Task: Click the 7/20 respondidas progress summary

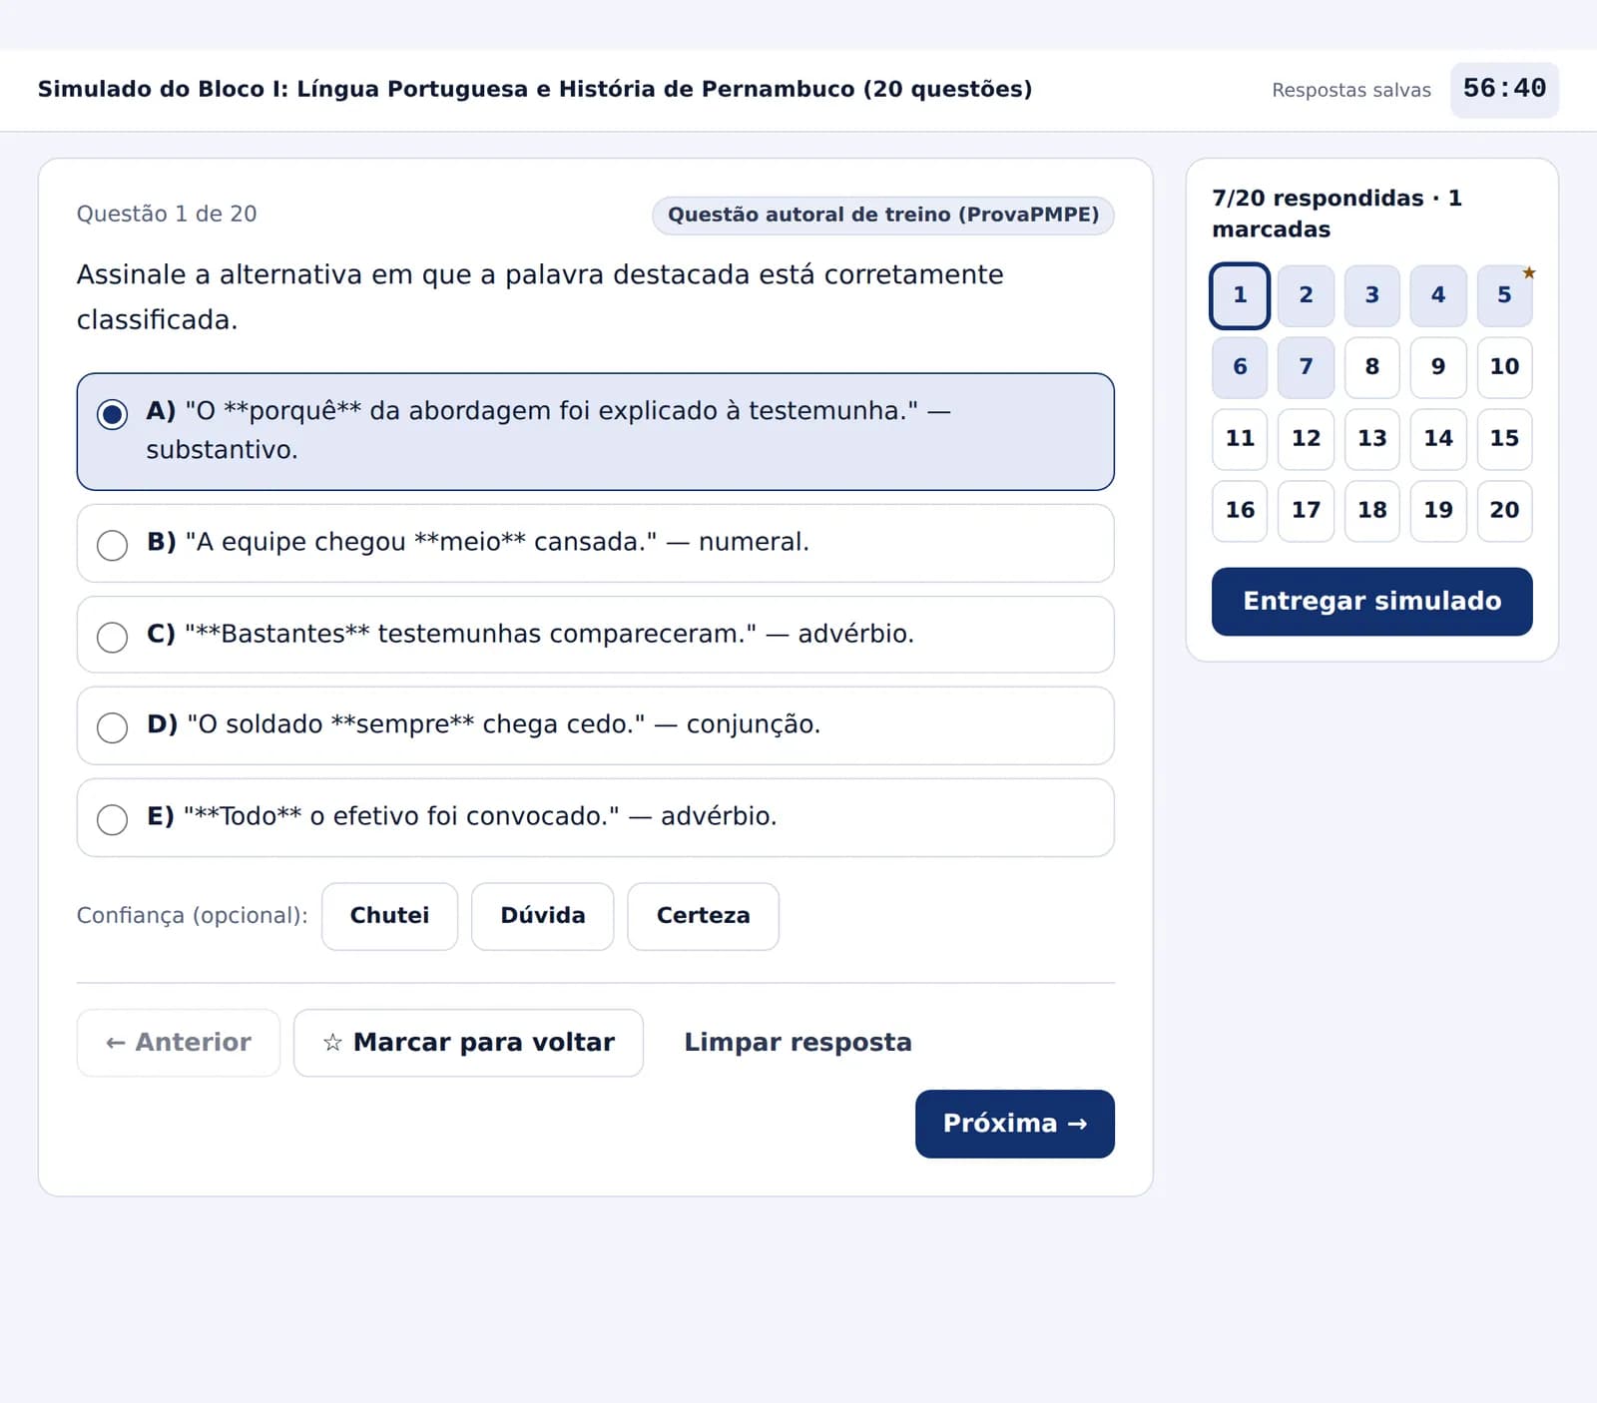Action: click(1336, 214)
